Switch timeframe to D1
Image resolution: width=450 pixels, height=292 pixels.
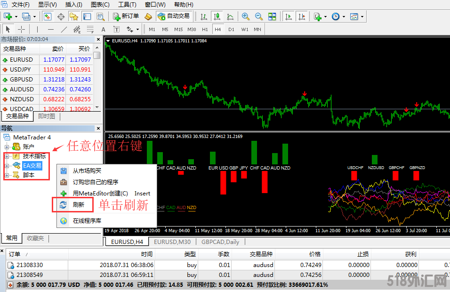[x=231, y=30]
